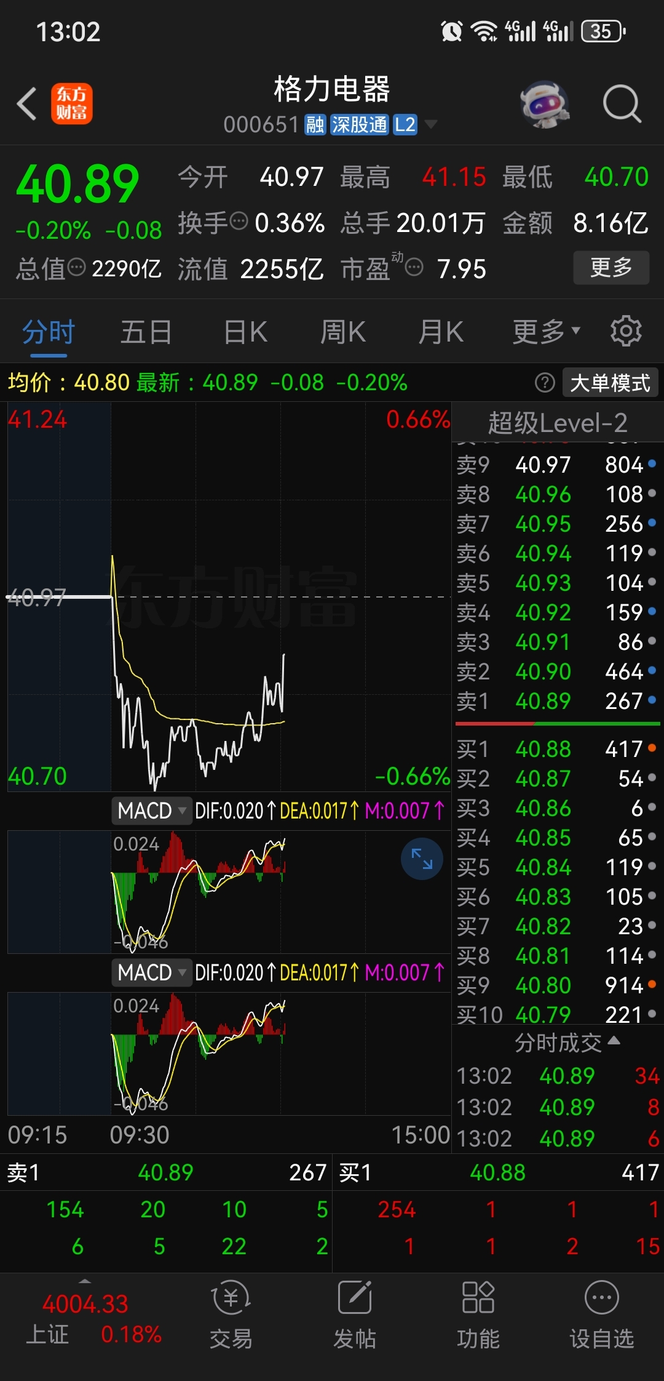Select 买1 row at 40.88 in order book

557,749
